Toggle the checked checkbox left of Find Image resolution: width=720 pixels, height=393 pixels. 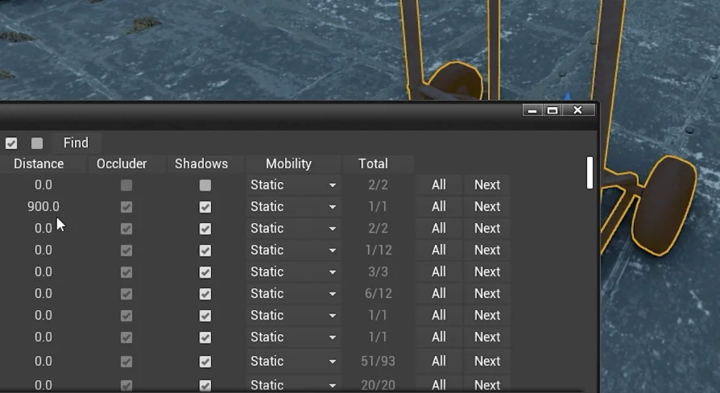[11, 143]
